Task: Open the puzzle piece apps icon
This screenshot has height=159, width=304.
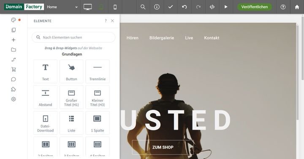Action: tap(14, 89)
